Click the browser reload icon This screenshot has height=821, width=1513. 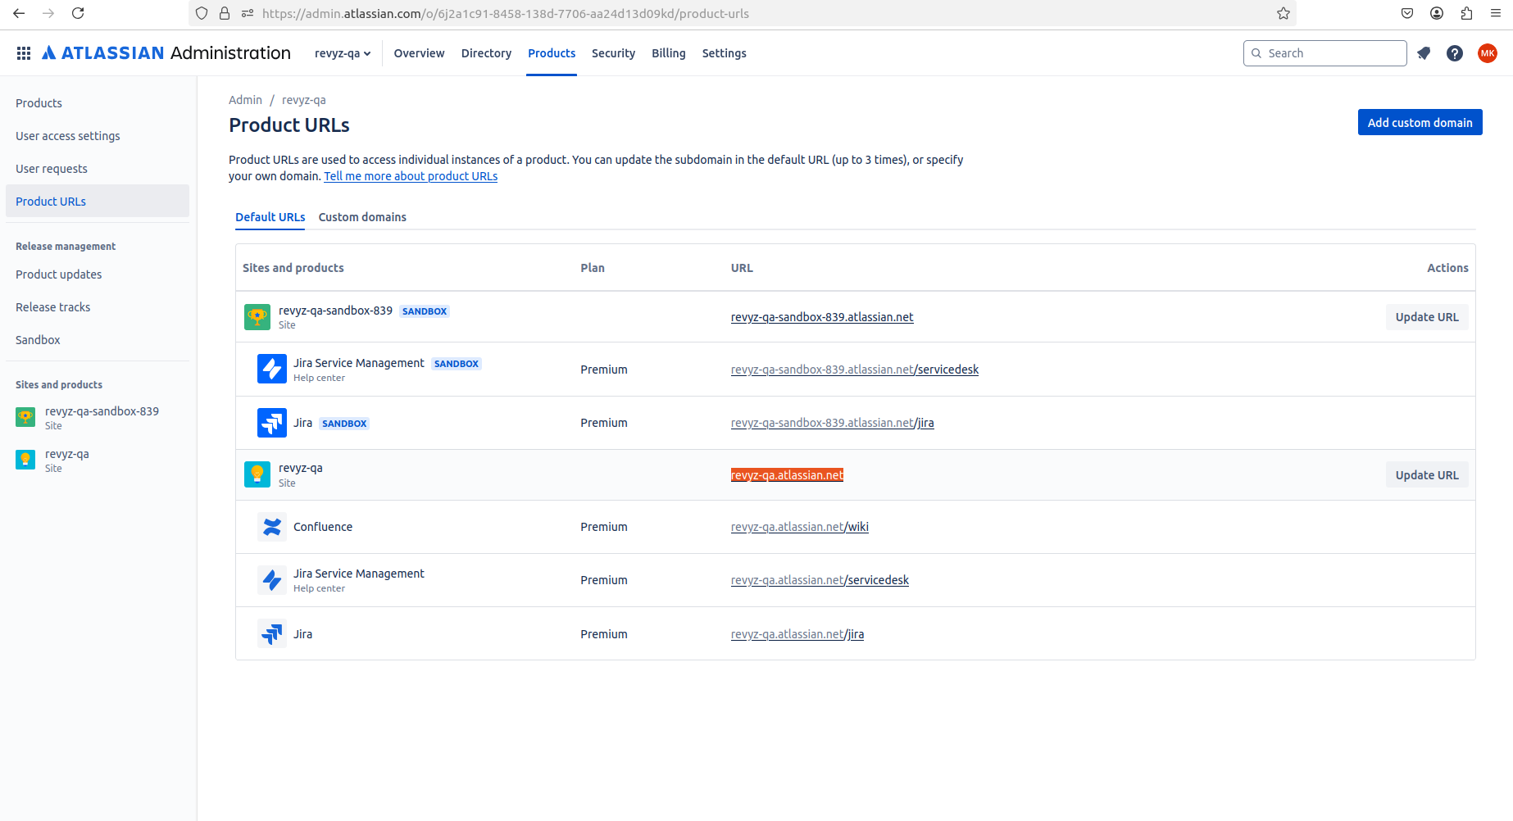pyautogui.click(x=78, y=13)
